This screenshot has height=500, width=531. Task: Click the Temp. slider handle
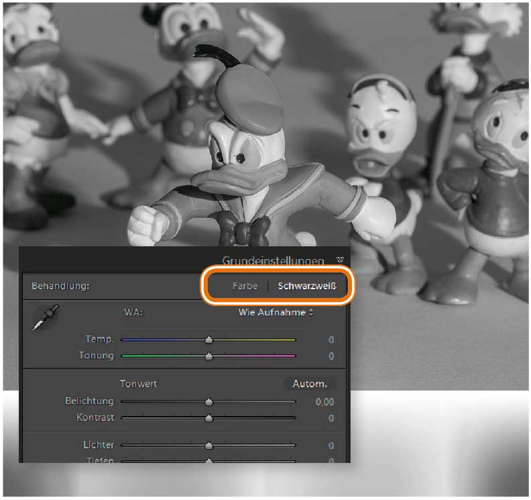point(209,340)
